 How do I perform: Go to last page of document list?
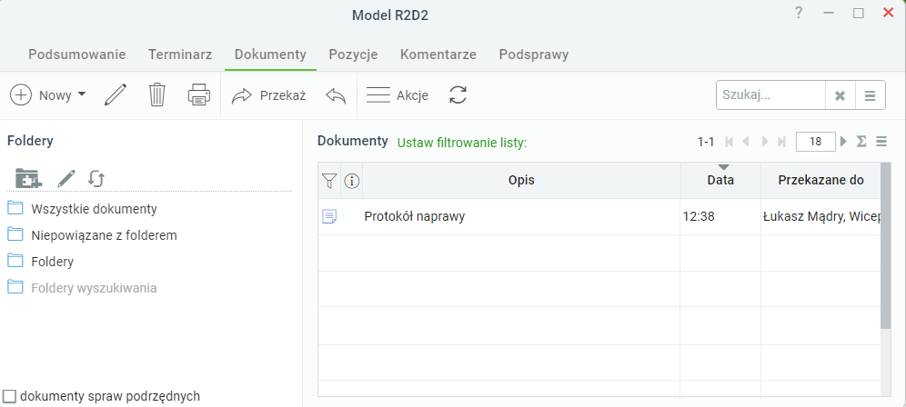(x=782, y=142)
